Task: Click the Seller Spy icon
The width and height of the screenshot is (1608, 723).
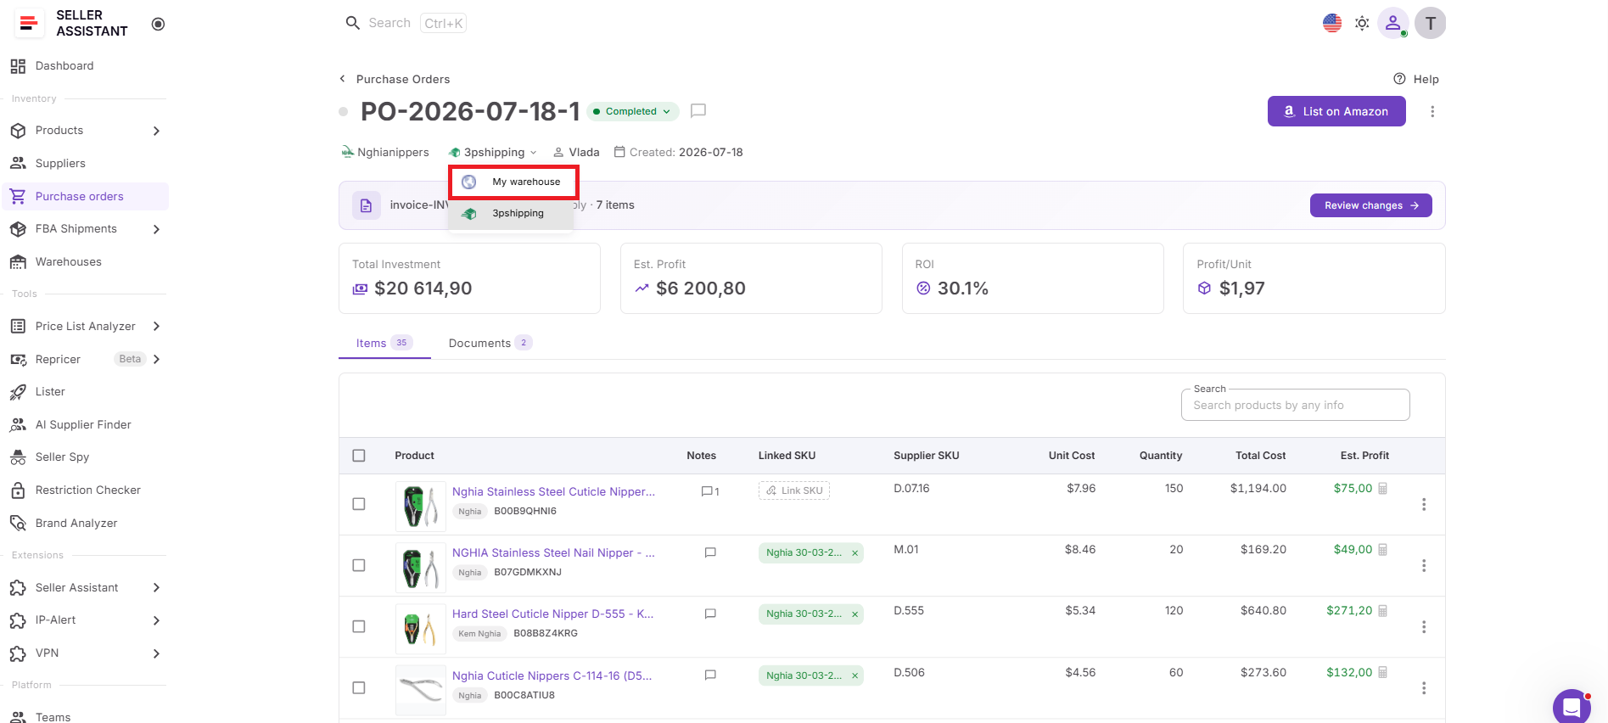Action: click(x=18, y=457)
